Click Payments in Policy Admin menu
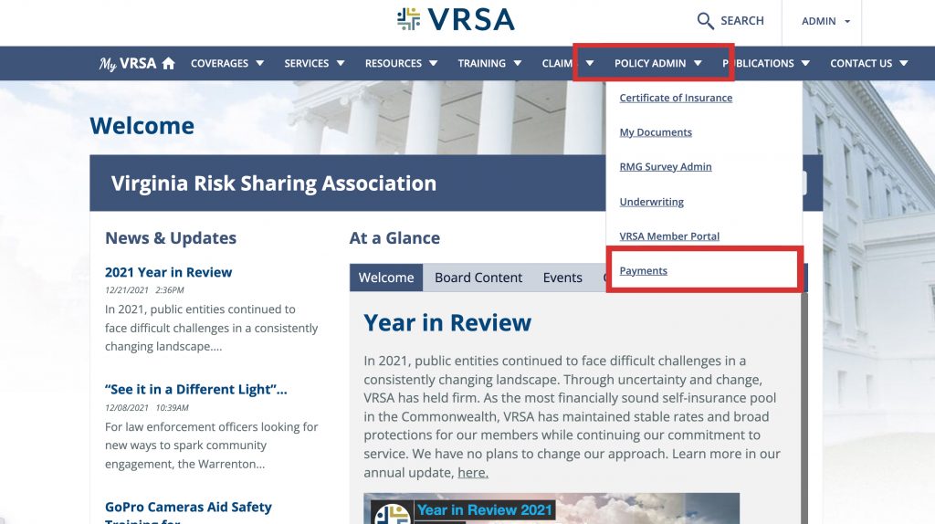 pos(643,270)
